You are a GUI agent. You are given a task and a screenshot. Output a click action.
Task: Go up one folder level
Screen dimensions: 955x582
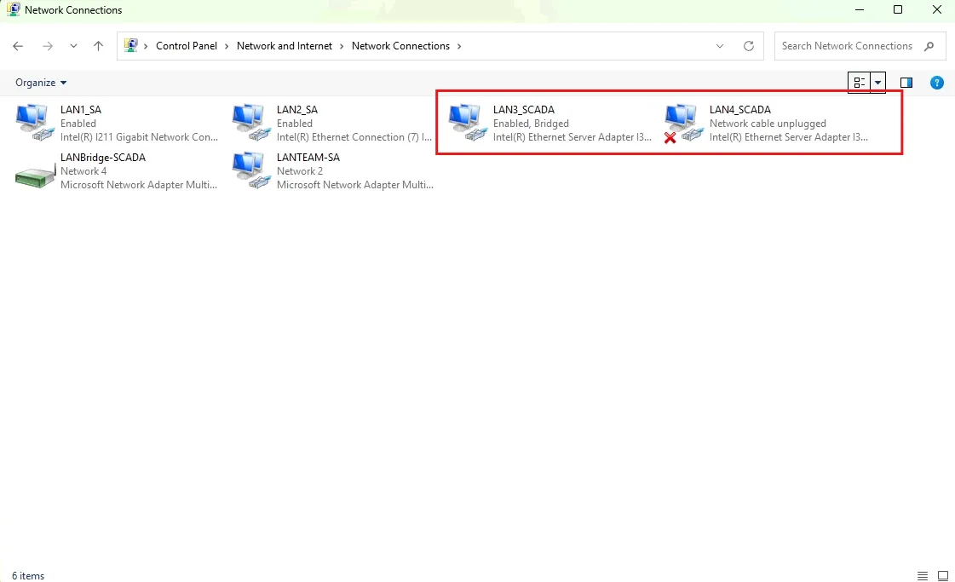(x=98, y=46)
